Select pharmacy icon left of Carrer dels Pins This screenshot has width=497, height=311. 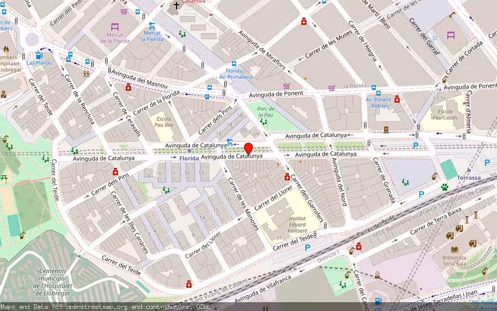115,172
